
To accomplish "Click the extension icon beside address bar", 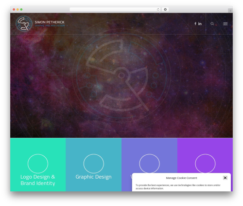I will pyautogui.click(x=165, y=9).
